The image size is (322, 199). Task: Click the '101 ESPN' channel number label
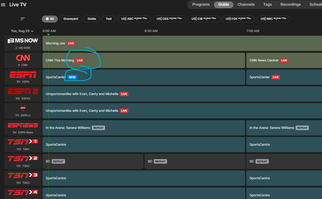(x=23, y=82)
